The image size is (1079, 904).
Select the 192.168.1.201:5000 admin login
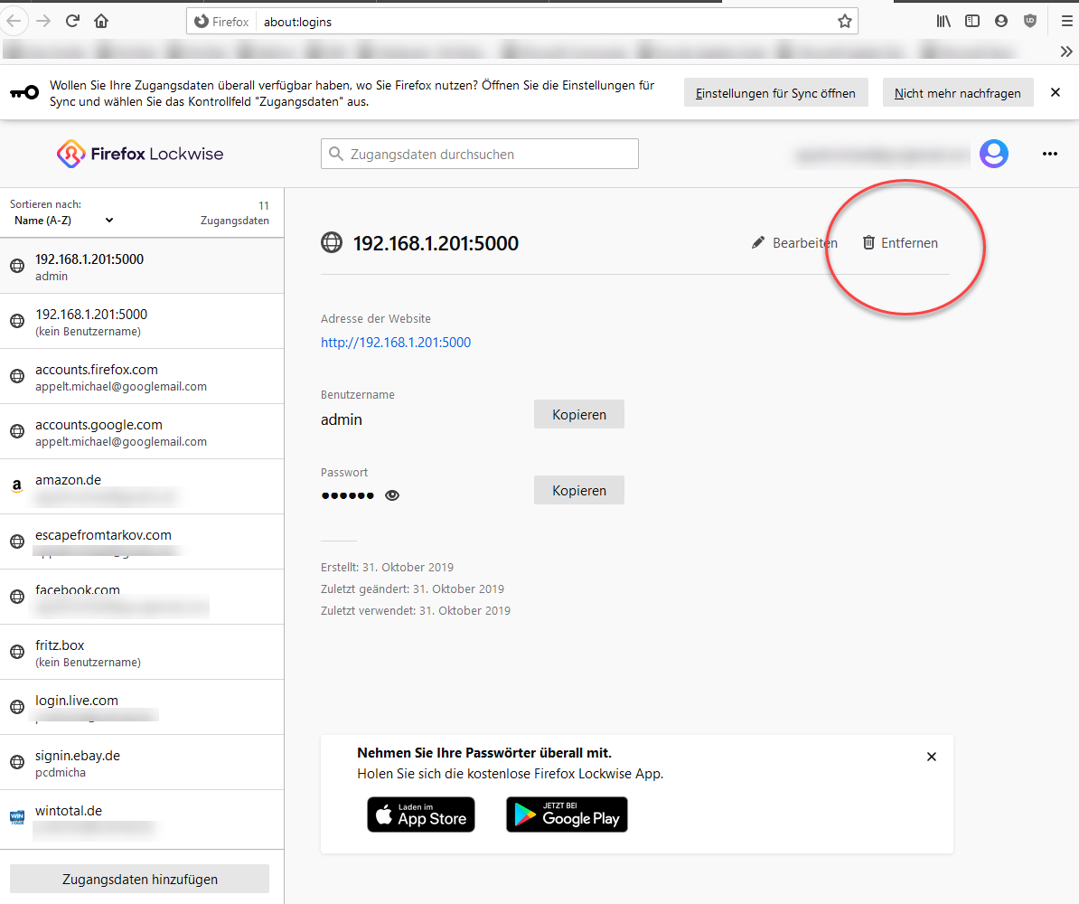(142, 267)
